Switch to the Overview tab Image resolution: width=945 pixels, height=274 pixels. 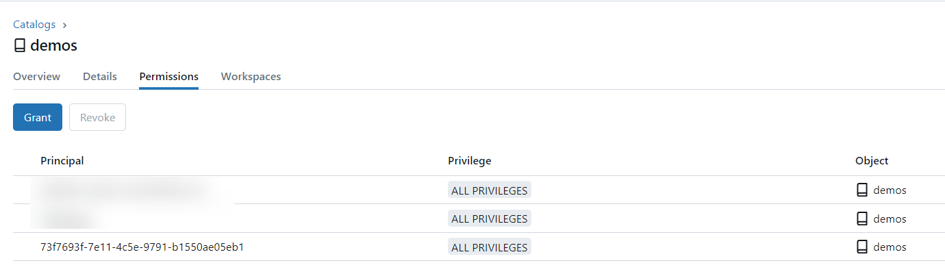click(37, 77)
